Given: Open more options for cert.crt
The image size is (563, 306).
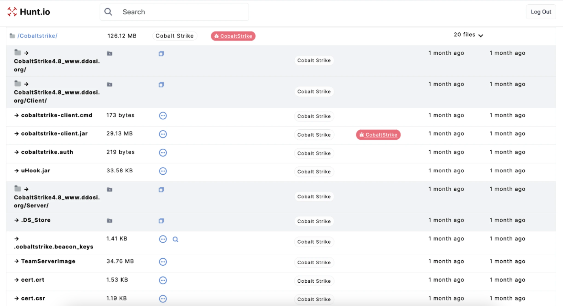Looking at the screenshot, I should coord(163,280).
